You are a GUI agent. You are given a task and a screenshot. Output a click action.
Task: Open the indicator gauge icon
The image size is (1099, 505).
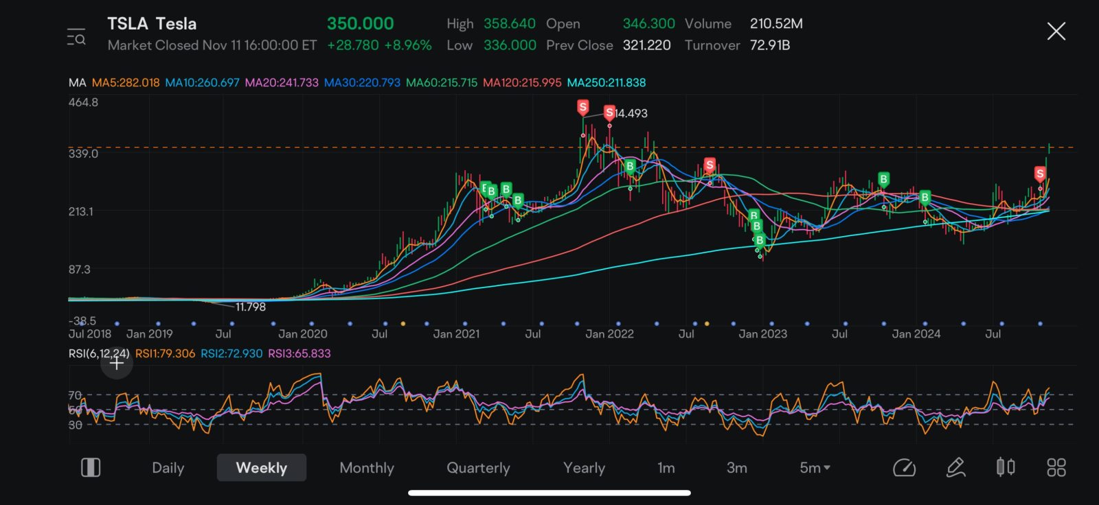pyautogui.click(x=904, y=468)
